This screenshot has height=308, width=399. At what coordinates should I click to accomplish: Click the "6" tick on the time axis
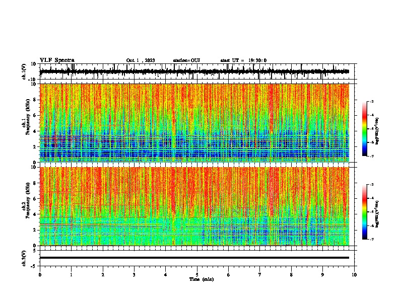pyautogui.click(x=229, y=275)
